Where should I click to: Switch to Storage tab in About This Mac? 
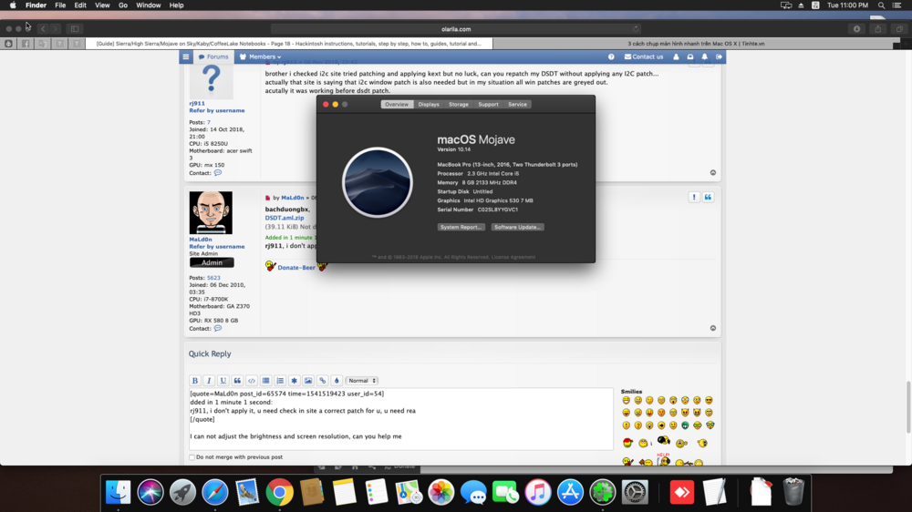click(x=459, y=105)
